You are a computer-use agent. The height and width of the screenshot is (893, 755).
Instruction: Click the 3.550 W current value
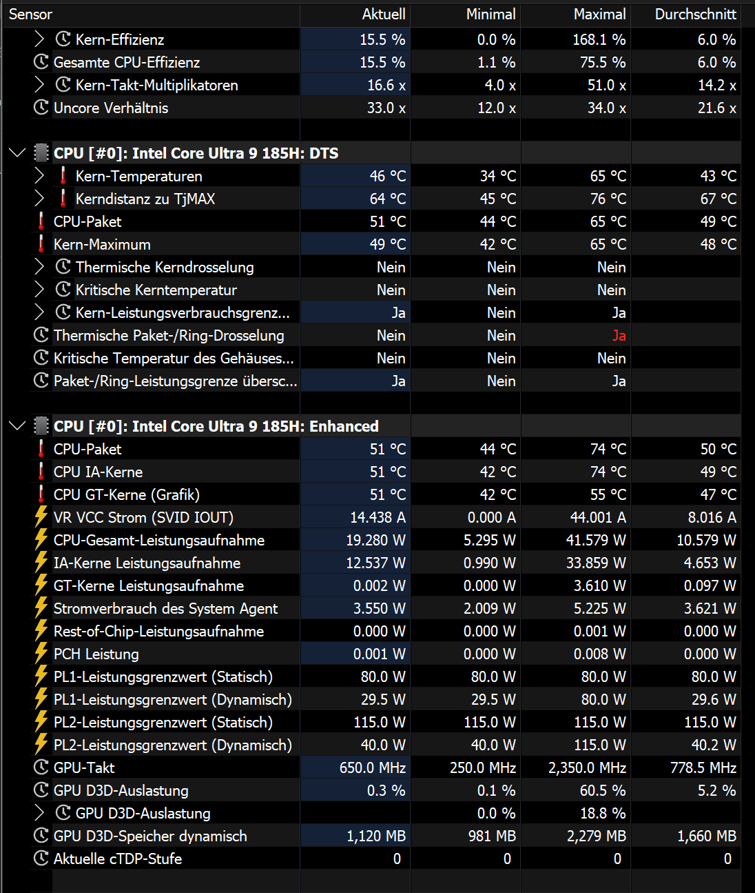point(380,608)
